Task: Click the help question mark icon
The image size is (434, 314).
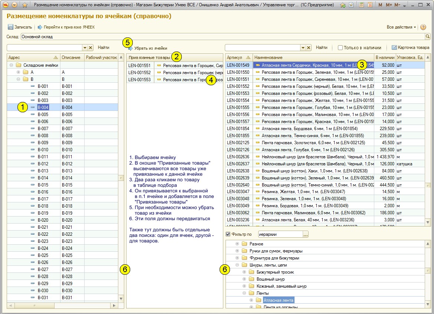Action: pyautogui.click(x=423, y=27)
